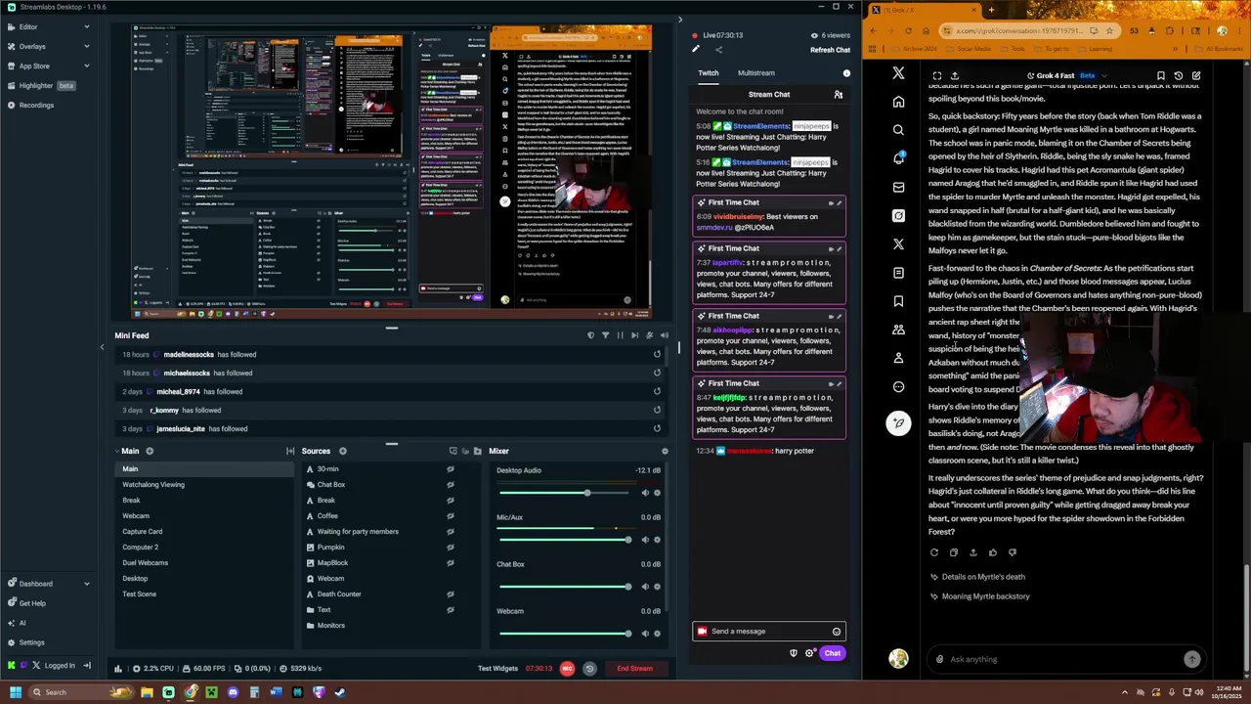Click the 'Send a message' chat field

[770, 632]
